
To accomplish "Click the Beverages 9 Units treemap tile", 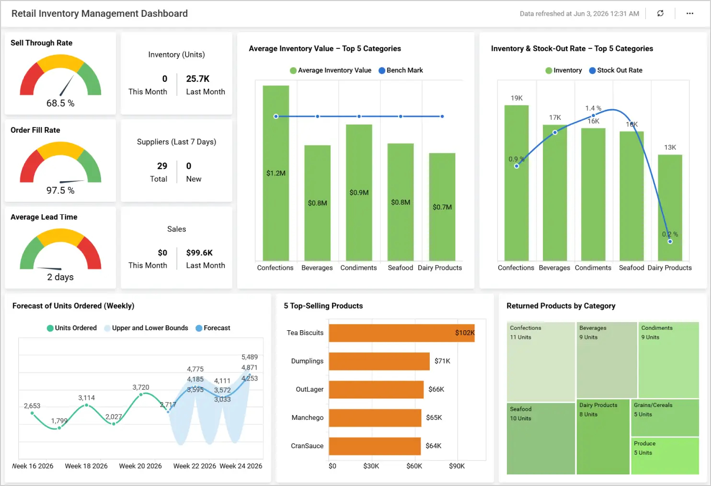I will pyautogui.click(x=607, y=360).
